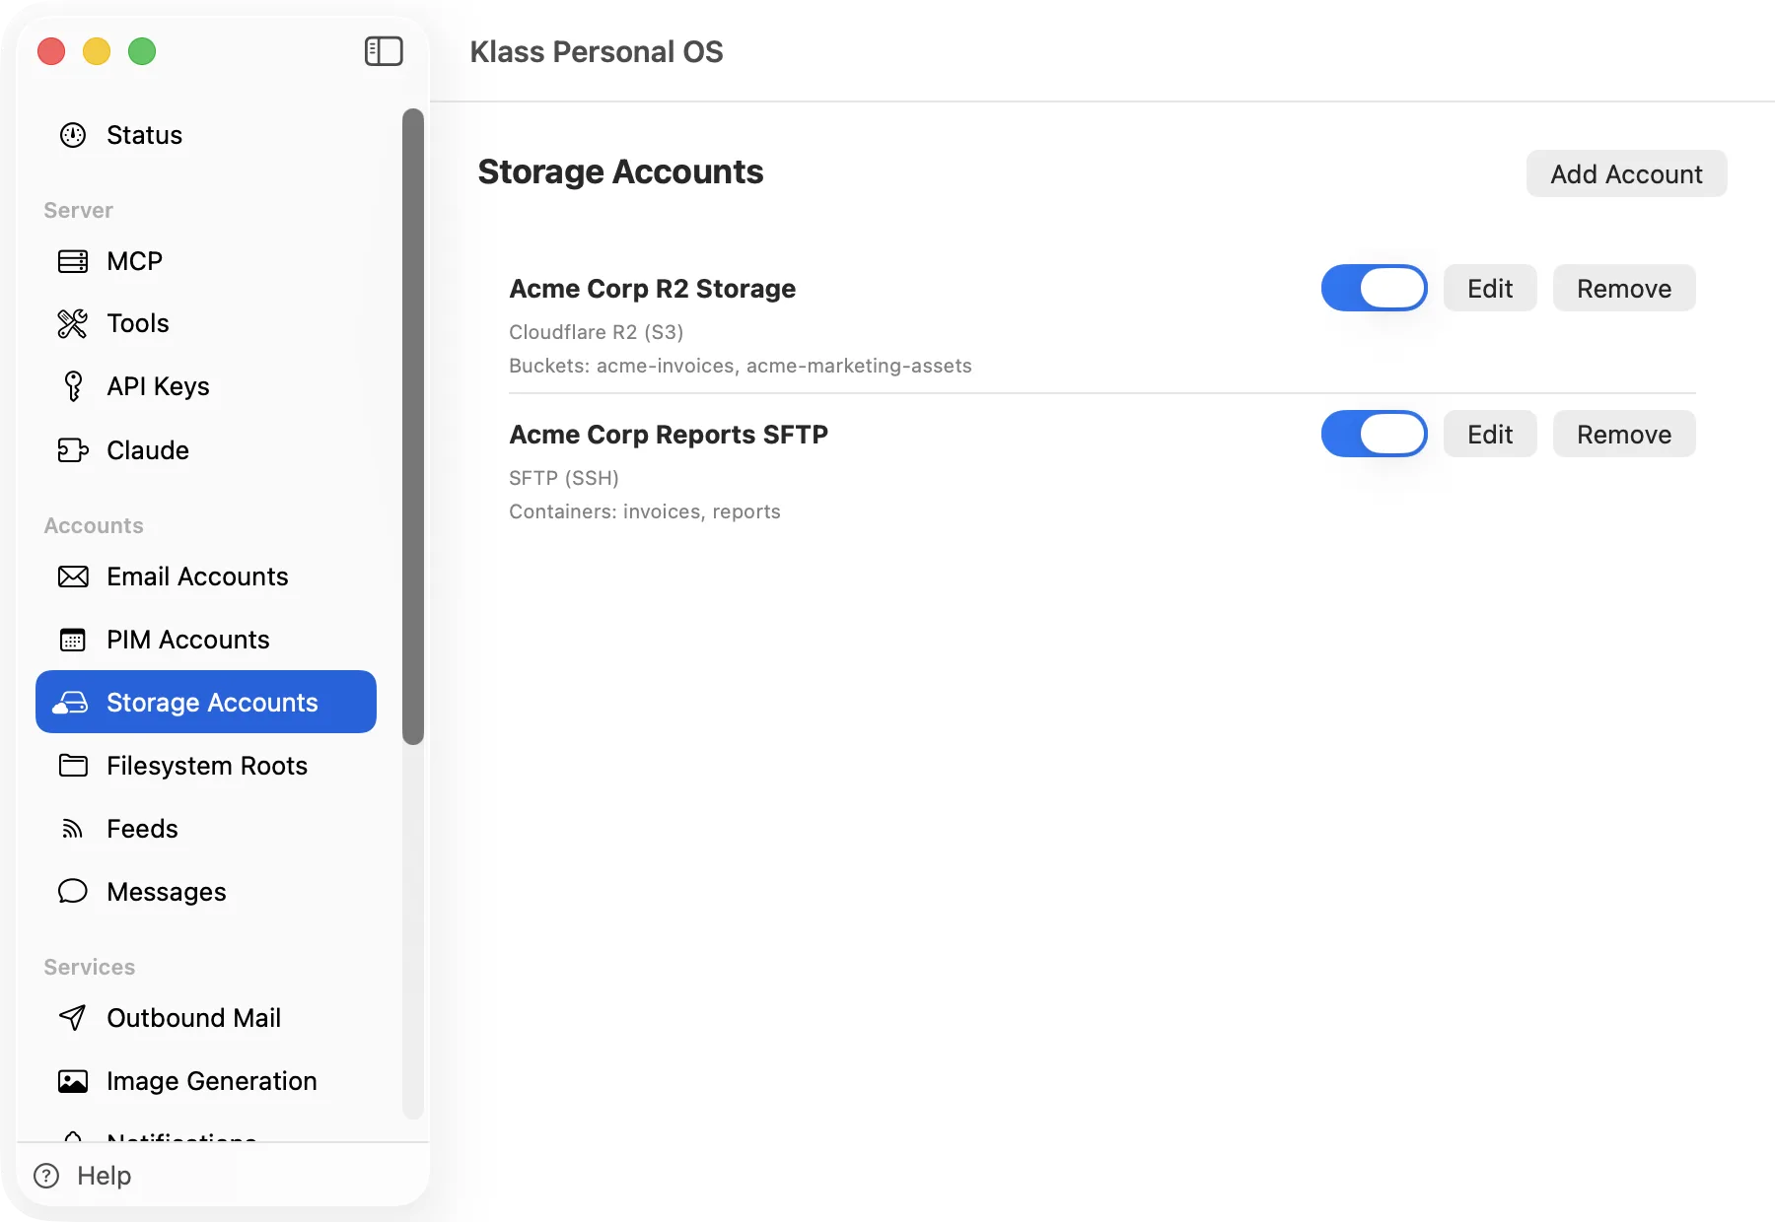Screen dimensions: 1775x1222
Task: Click Containers: invoices, reports text
Action: [645, 511]
